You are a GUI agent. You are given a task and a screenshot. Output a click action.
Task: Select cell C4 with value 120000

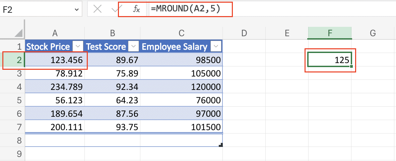click(181, 87)
